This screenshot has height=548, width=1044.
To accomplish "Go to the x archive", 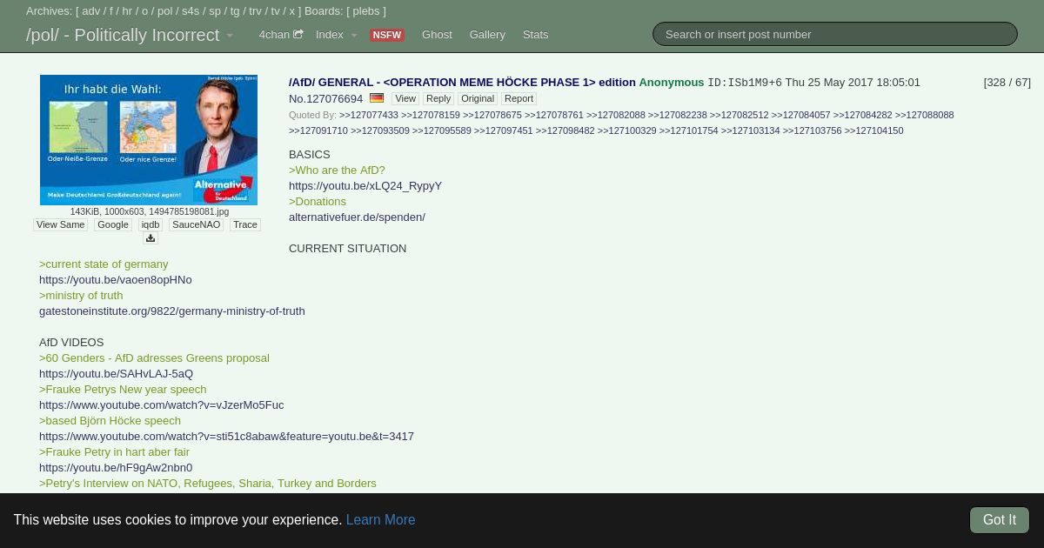I will (292, 11).
